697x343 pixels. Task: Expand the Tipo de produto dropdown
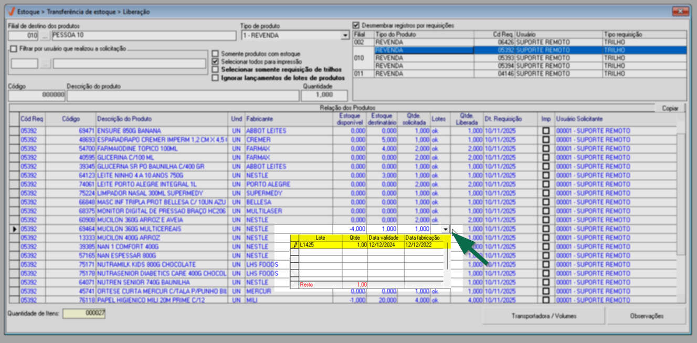(345, 36)
